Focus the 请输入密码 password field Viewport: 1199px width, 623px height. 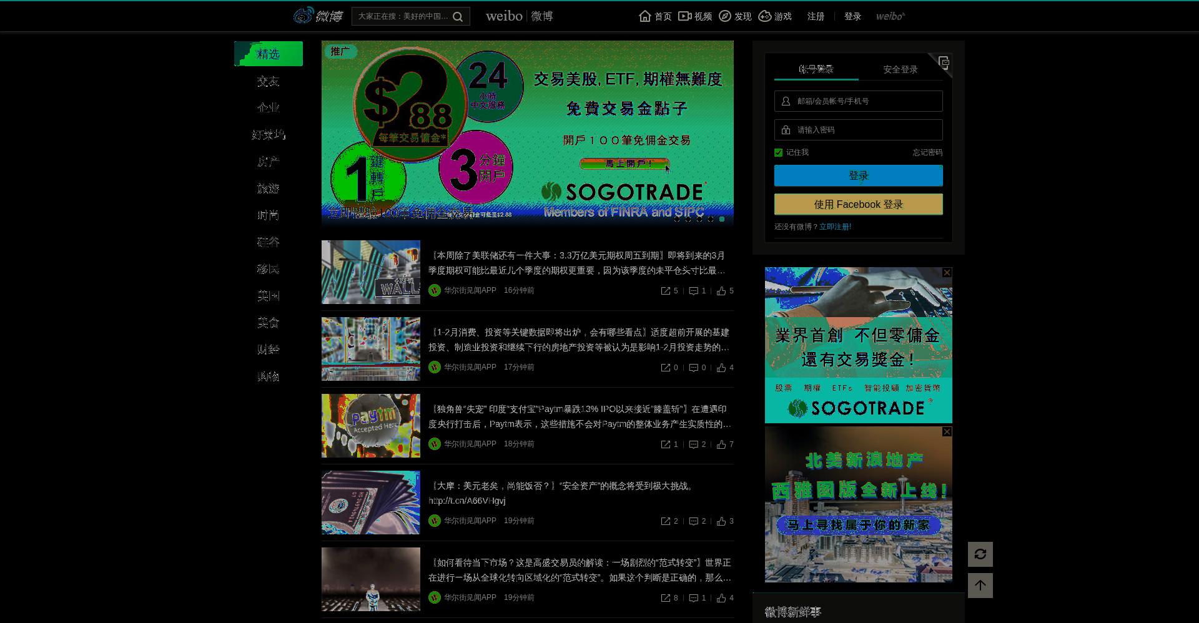(858, 130)
